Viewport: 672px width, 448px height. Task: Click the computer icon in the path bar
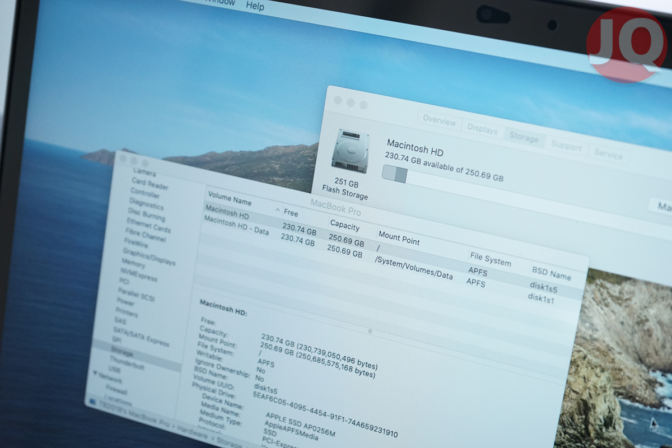pos(92,401)
